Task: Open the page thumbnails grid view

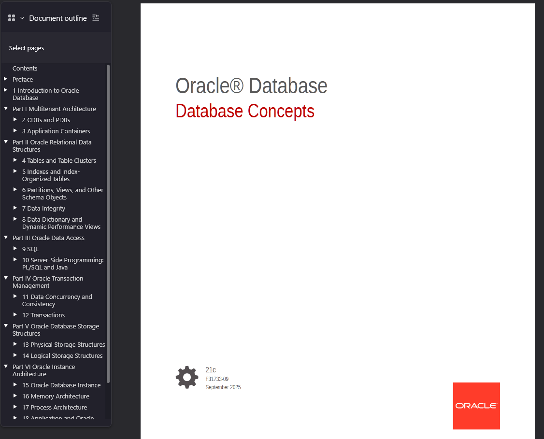Action: 12,17
